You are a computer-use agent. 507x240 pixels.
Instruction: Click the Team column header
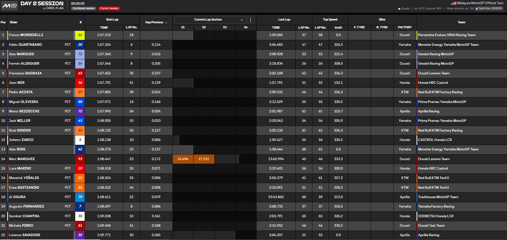coord(461,22)
